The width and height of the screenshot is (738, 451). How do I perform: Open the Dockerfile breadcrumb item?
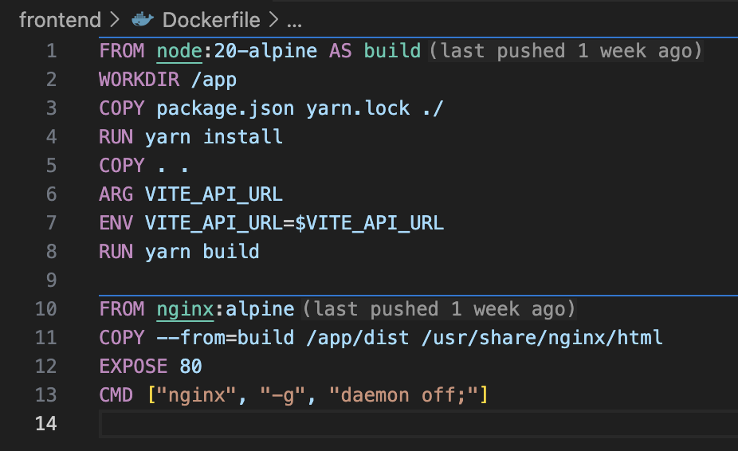point(214,19)
